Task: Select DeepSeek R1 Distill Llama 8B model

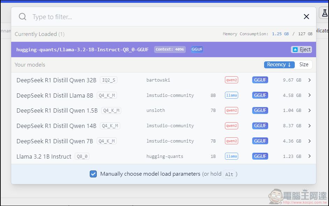Action: click(164, 95)
